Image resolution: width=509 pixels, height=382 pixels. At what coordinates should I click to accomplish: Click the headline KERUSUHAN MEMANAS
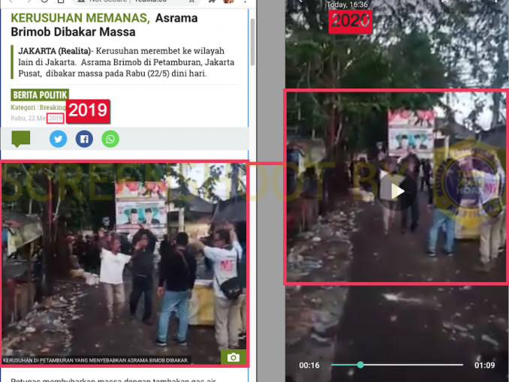click(80, 18)
